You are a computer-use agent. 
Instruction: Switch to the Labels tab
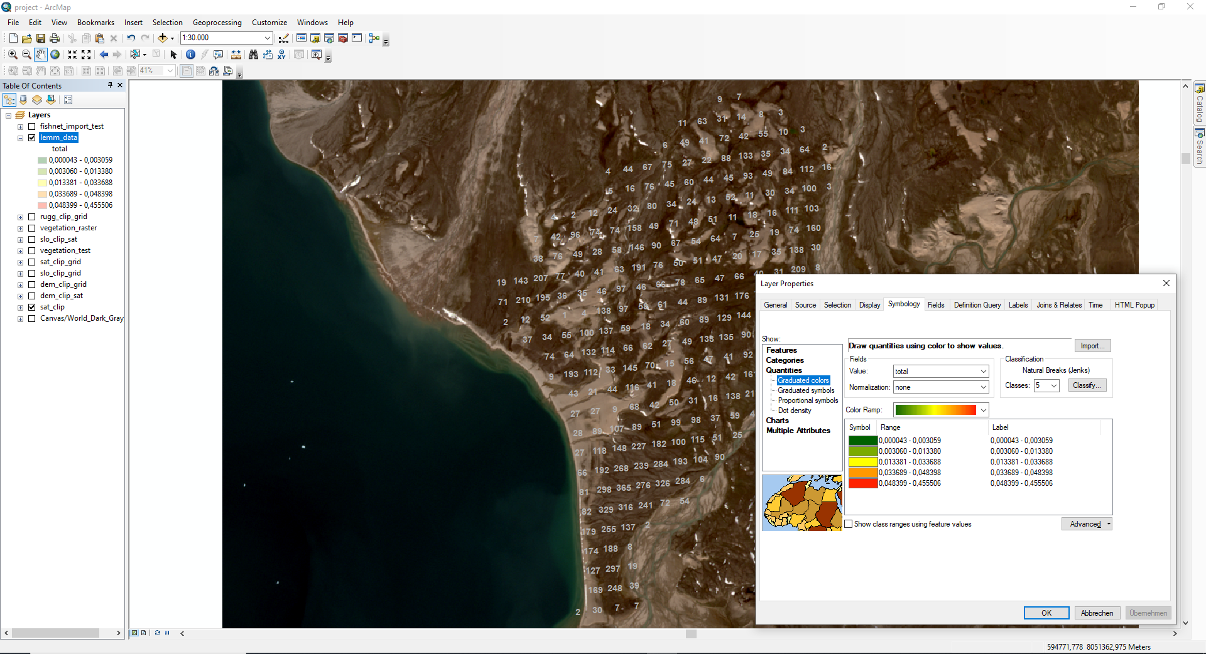point(1018,305)
